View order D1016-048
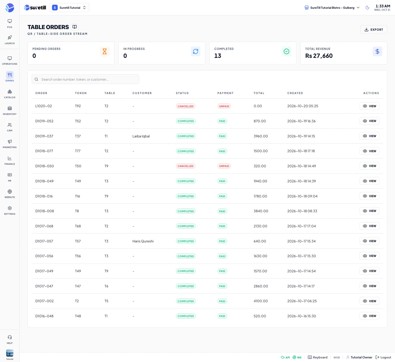 pos(369,316)
